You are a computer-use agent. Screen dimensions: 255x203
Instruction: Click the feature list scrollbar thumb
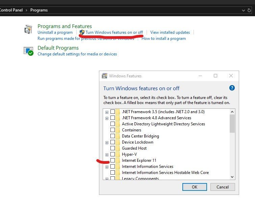[x=232, y=124]
